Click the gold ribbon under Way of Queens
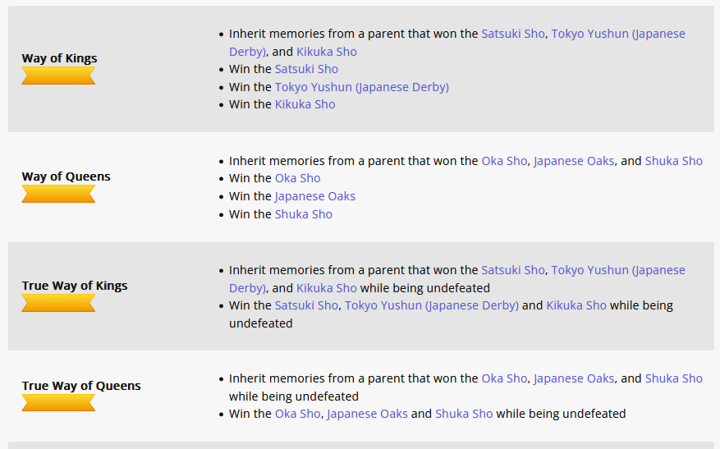Image resolution: width=720 pixels, height=449 pixels. click(58, 195)
